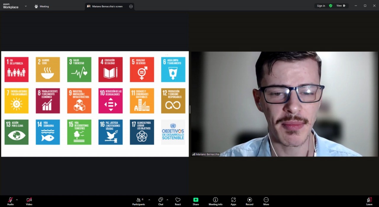This screenshot has height=207, width=379.
Task: Switch to the Meeting tab
Action: 41,6
